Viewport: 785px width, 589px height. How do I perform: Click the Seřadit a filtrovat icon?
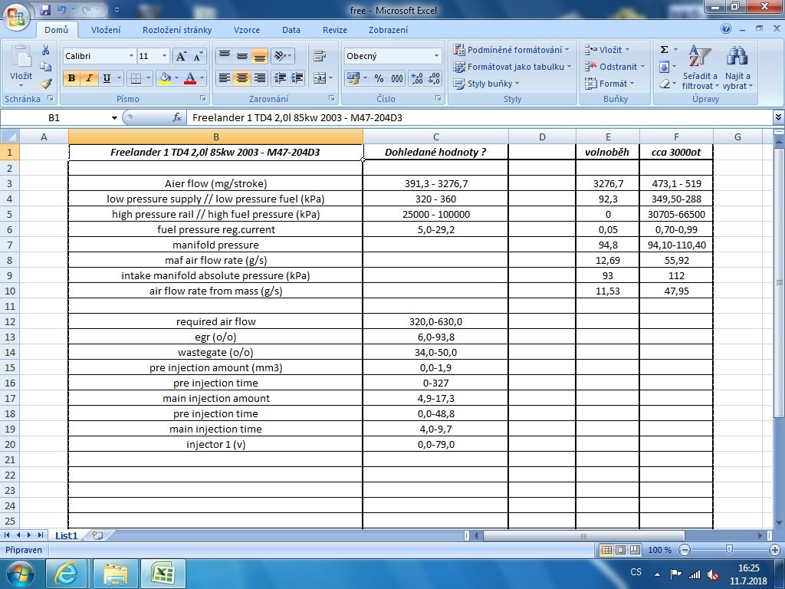tap(699, 67)
